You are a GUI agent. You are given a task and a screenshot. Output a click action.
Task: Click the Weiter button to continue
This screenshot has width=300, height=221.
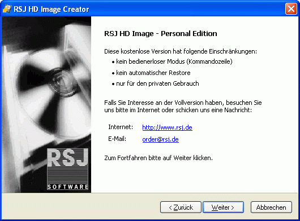tap(223, 207)
